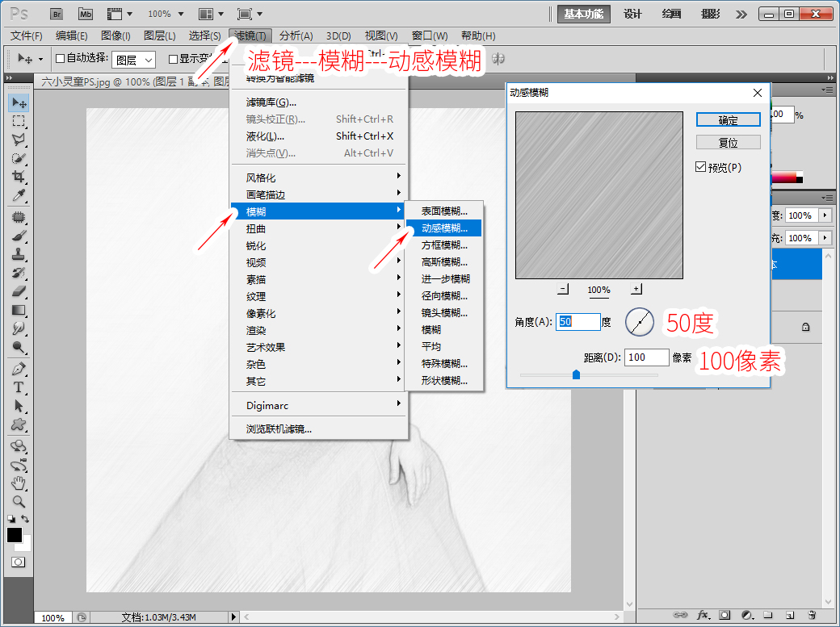Open the Edit menu

(71, 36)
